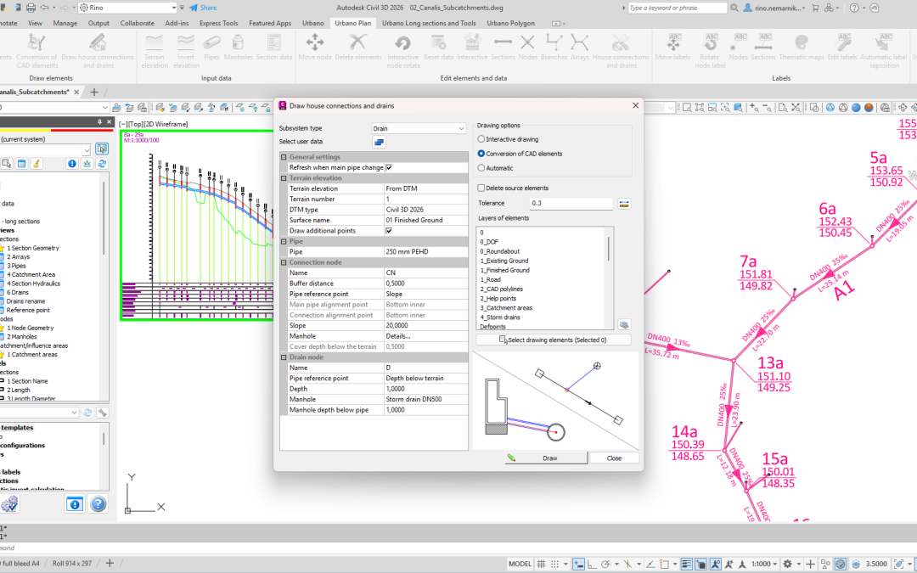Viewport: 917px width, 573px height.
Task: Switch to Urbano Long sections and Tools tab
Action: (x=429, y=23)
